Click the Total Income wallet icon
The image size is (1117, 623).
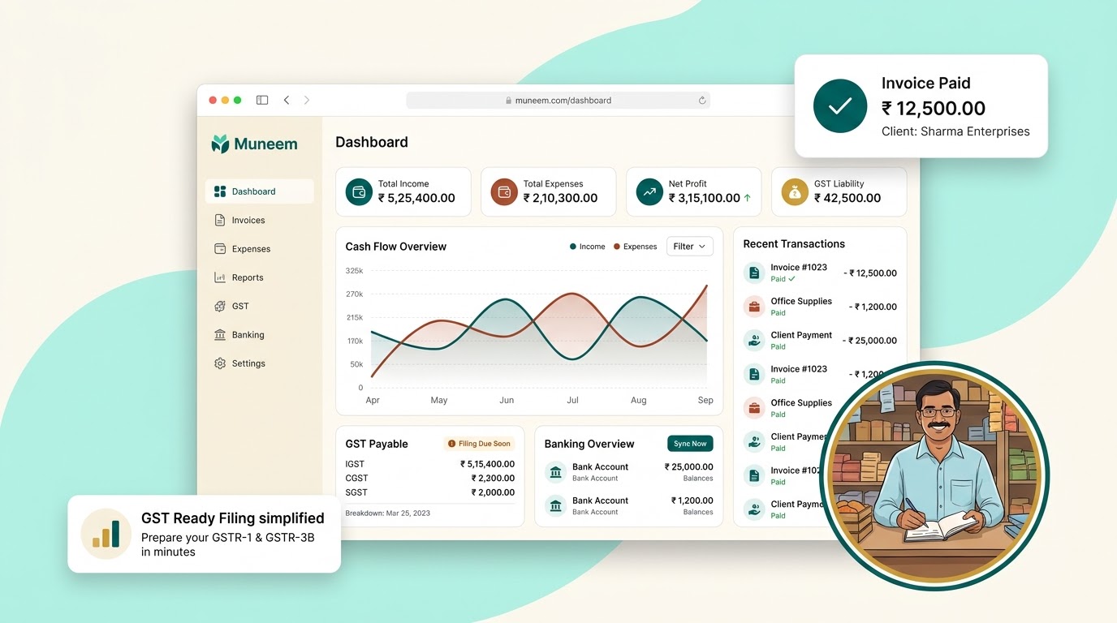point(359,192)
